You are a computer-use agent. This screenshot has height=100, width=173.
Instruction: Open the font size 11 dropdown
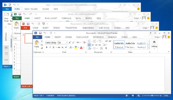63,42
